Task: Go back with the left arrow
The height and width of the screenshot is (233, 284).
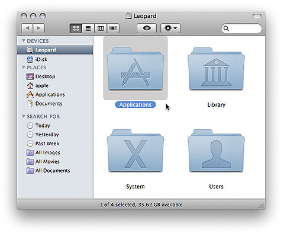Action: click(x=27, y=28)
